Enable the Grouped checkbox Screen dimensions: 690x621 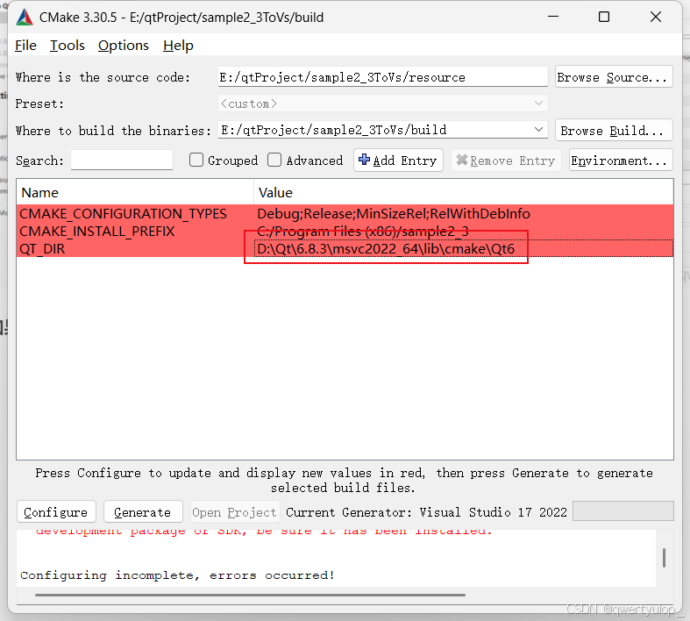(196, 160)
